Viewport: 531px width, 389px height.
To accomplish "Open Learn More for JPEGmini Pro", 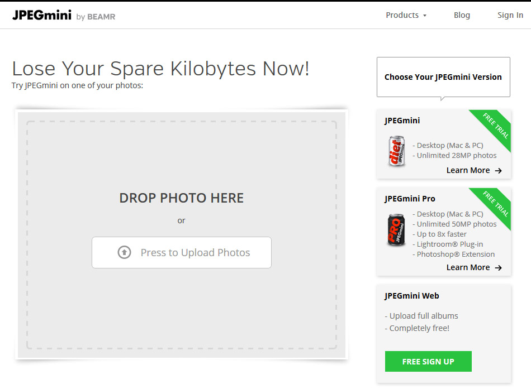I will point(468,268).
